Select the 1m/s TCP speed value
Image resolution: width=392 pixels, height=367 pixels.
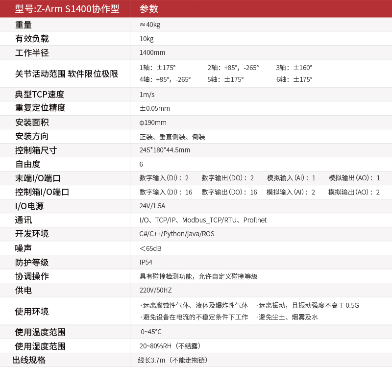147,95
